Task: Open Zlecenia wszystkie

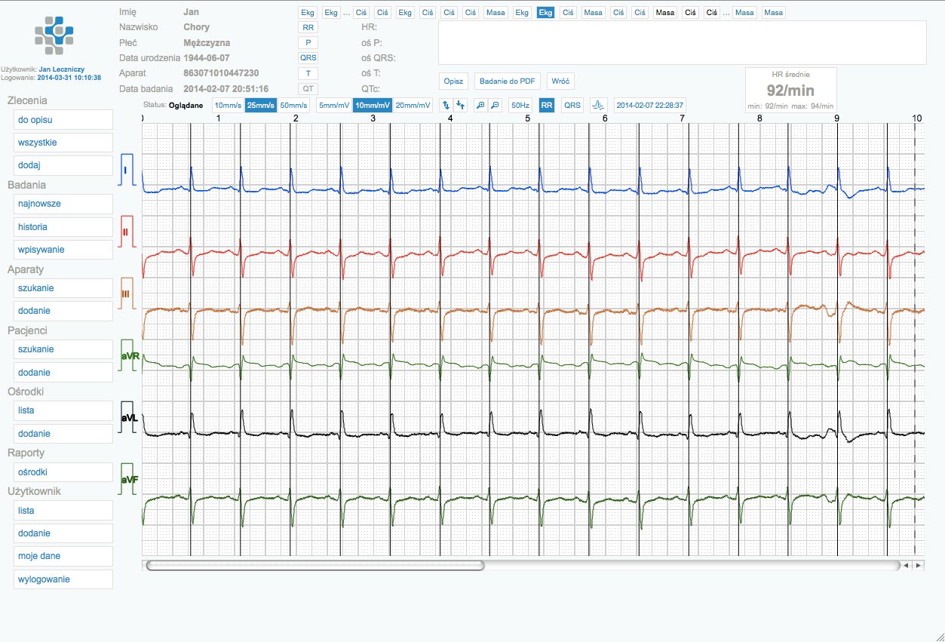Action: 63,143
